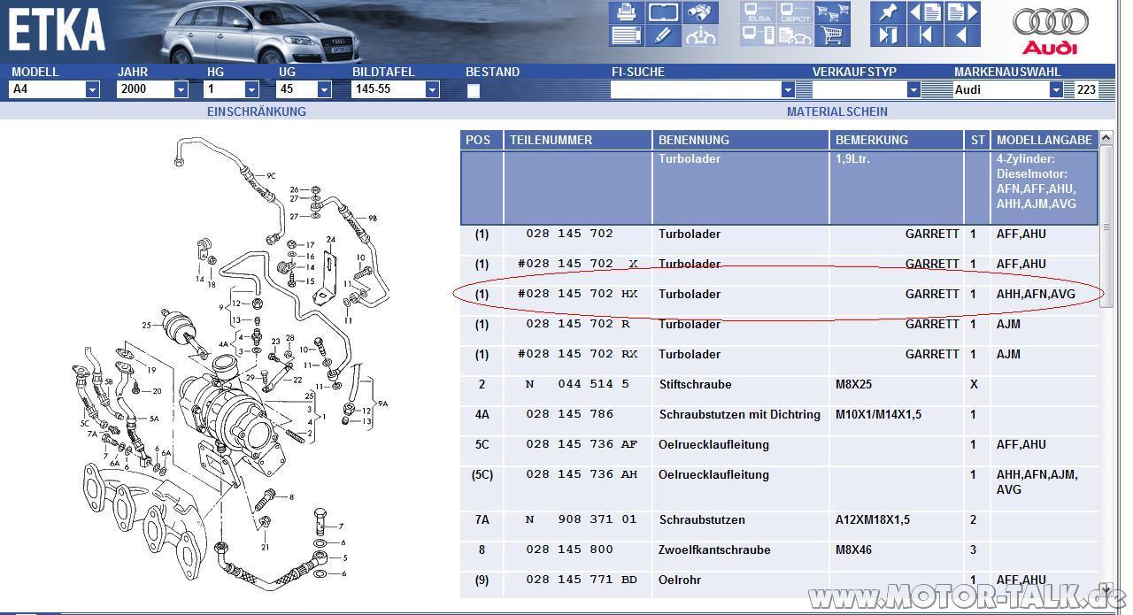Expand the FI-SUCHE dropdown

[788, 89]
